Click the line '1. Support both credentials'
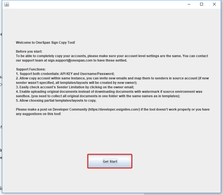The image size is (223, 195). (65, 74)
